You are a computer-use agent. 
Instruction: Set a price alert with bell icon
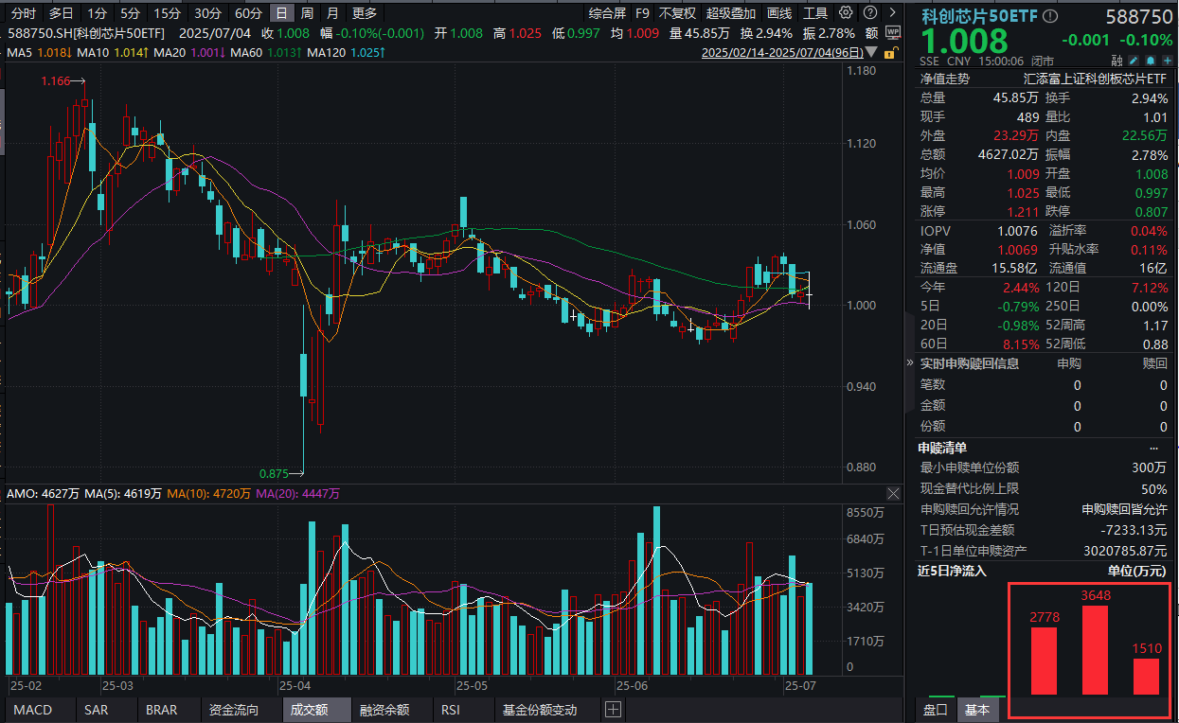click(1151, 61)
